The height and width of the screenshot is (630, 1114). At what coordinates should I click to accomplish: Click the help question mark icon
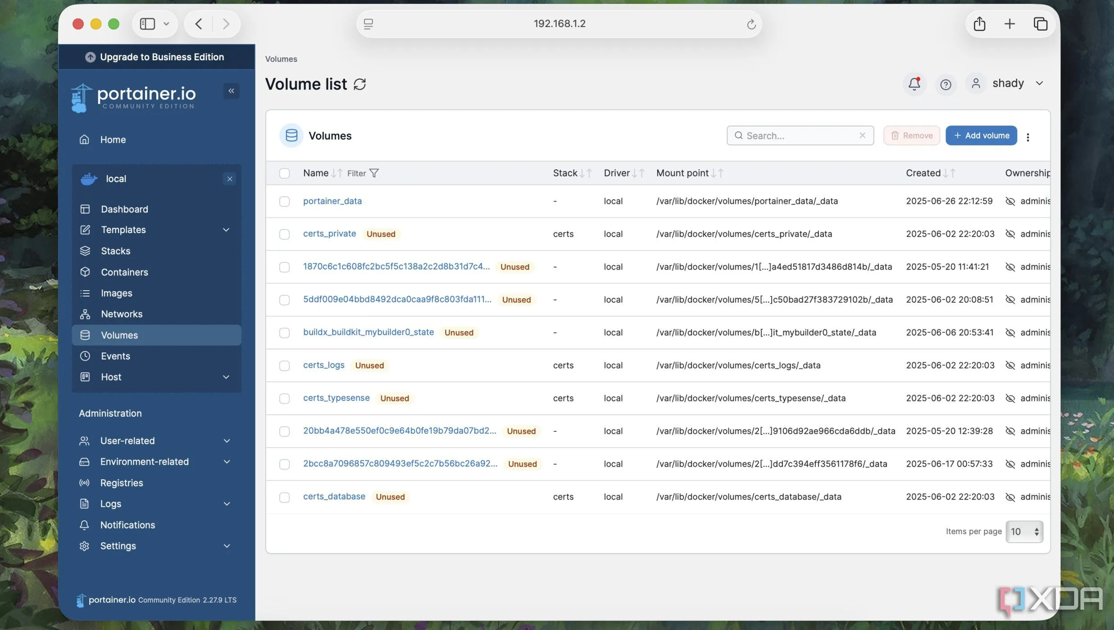click(945, 84)
